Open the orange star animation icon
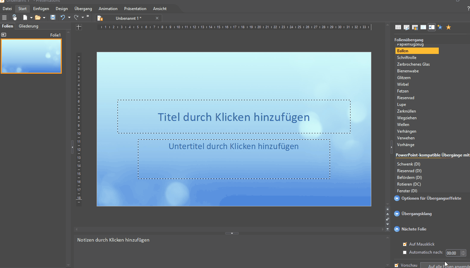The height and width of the screenshot is (268, 470). click(448, 27)
